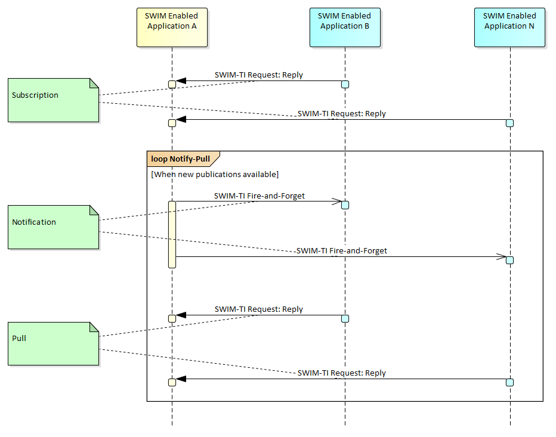The height and width of the screenshot is (437, 556).
Task: Click Subscription's Request: Reply label from Application N
Action: (342, 114)
